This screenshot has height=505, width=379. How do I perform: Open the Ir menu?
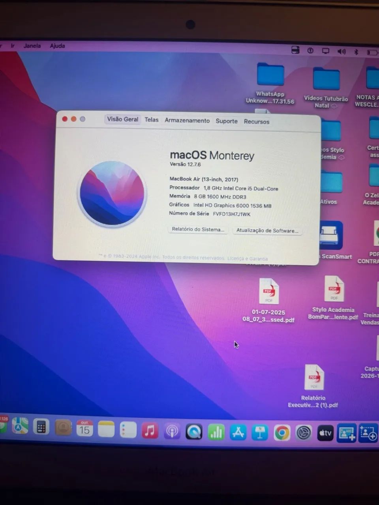point(13,46)
